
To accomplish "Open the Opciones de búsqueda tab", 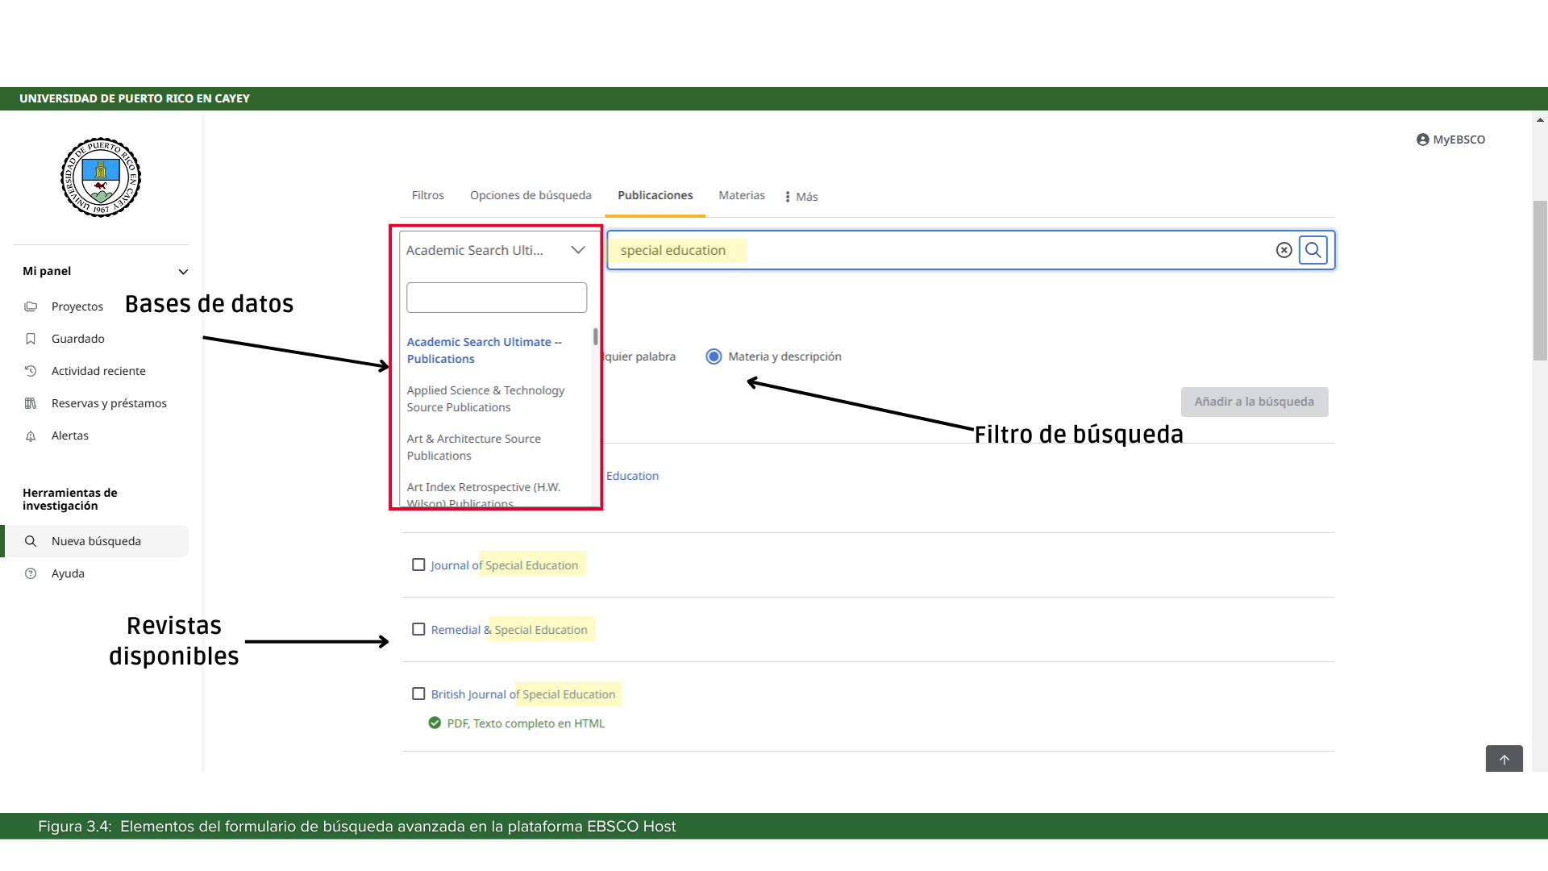I will [531, 195].
